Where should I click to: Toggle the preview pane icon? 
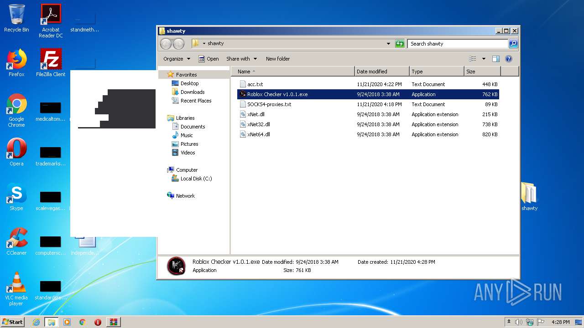coord(496,59)
